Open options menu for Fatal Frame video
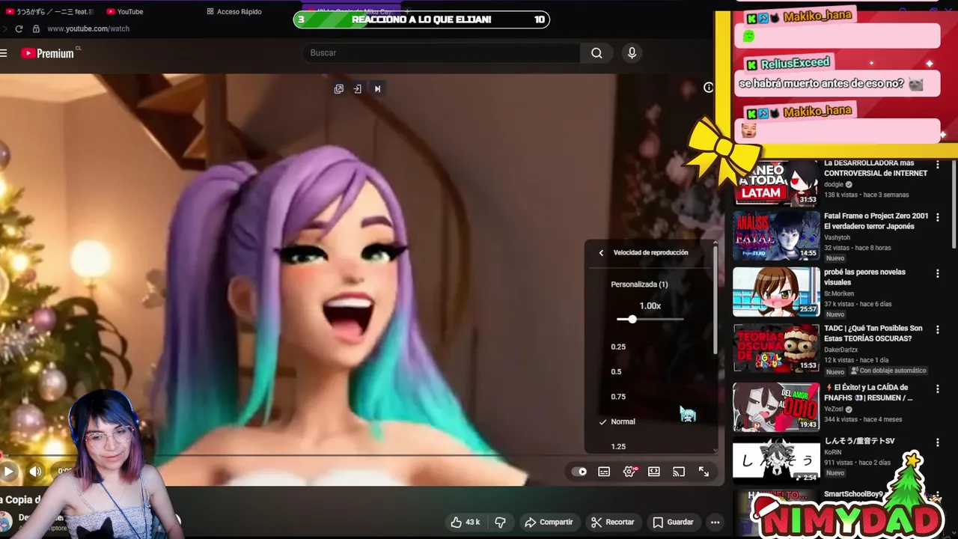The image size is (958, 539). point(938,218)
